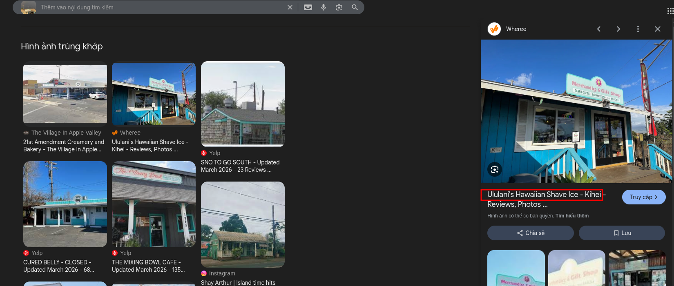This screenshot has width=674, height=286.
Task: Click the 'CURED BELLY - CLOSED' result title
Action: (x=58, y=266)
